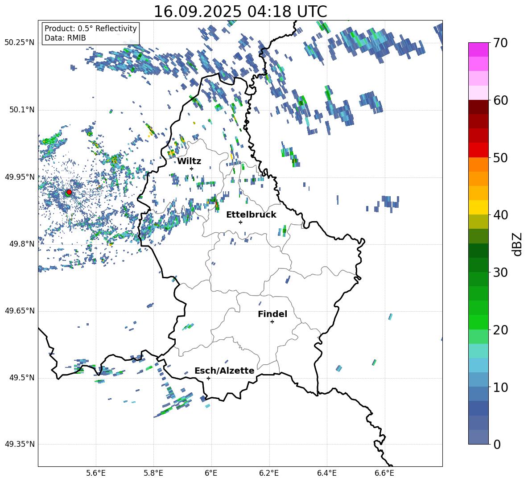Click the colorbar tick value 70
This screenshot has height=482, width=528.
pyautogui.click(x=500, y=43)
